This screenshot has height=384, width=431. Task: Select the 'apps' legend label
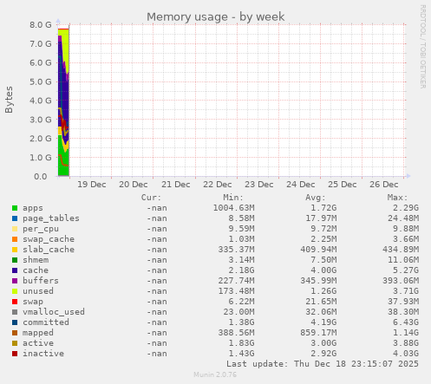pos(33,208)
